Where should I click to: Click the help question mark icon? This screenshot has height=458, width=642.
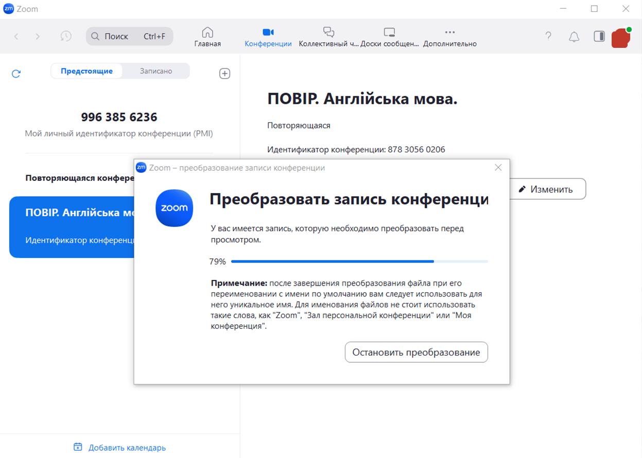coord(549,37)
